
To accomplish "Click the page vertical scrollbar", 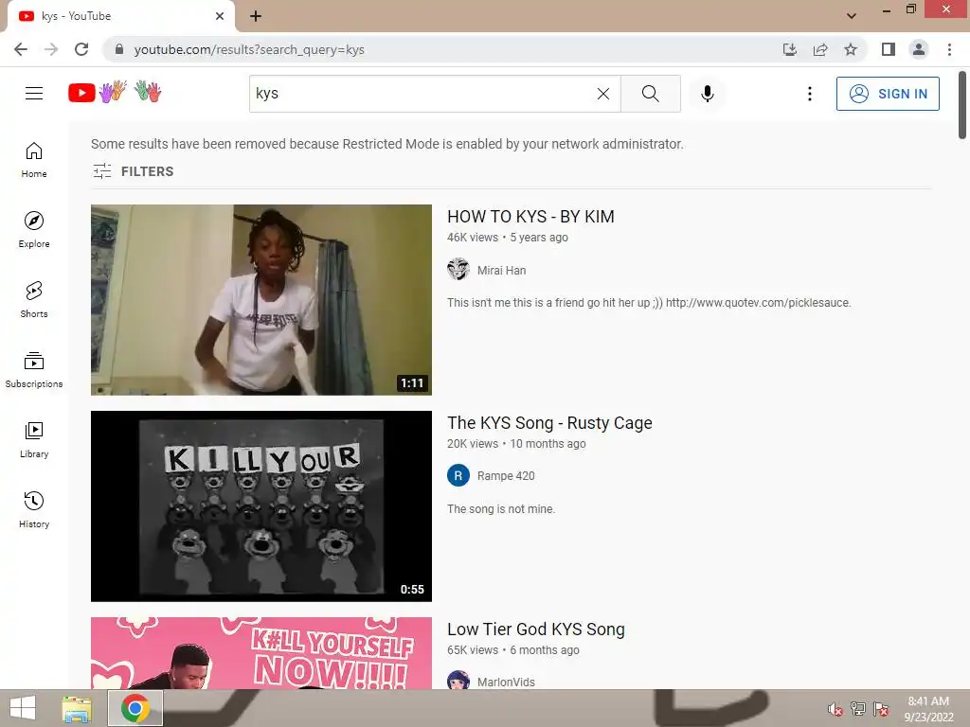I will [962, 105].
